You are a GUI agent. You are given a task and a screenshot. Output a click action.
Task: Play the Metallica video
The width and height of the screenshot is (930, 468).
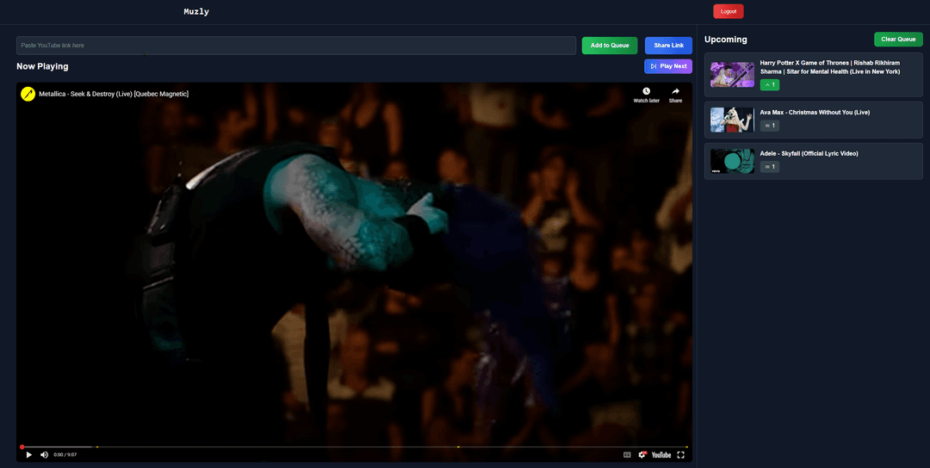coord(28,454)
